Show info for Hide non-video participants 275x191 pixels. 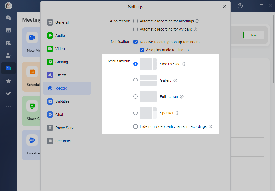click(x=210, y=126)
